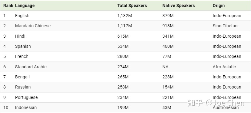Viewport: 251px width, 113px height.
Task: Click Russian total speakers 258M
Action: 123,87
